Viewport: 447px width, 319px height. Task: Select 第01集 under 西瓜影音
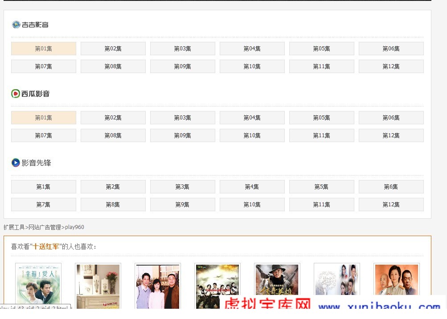pos(44,118)
